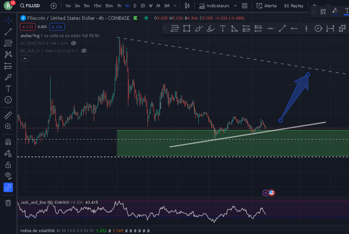Select the vertical line tool in favorites toolbar
349x234 pixels.
click(x=307, y=29)
